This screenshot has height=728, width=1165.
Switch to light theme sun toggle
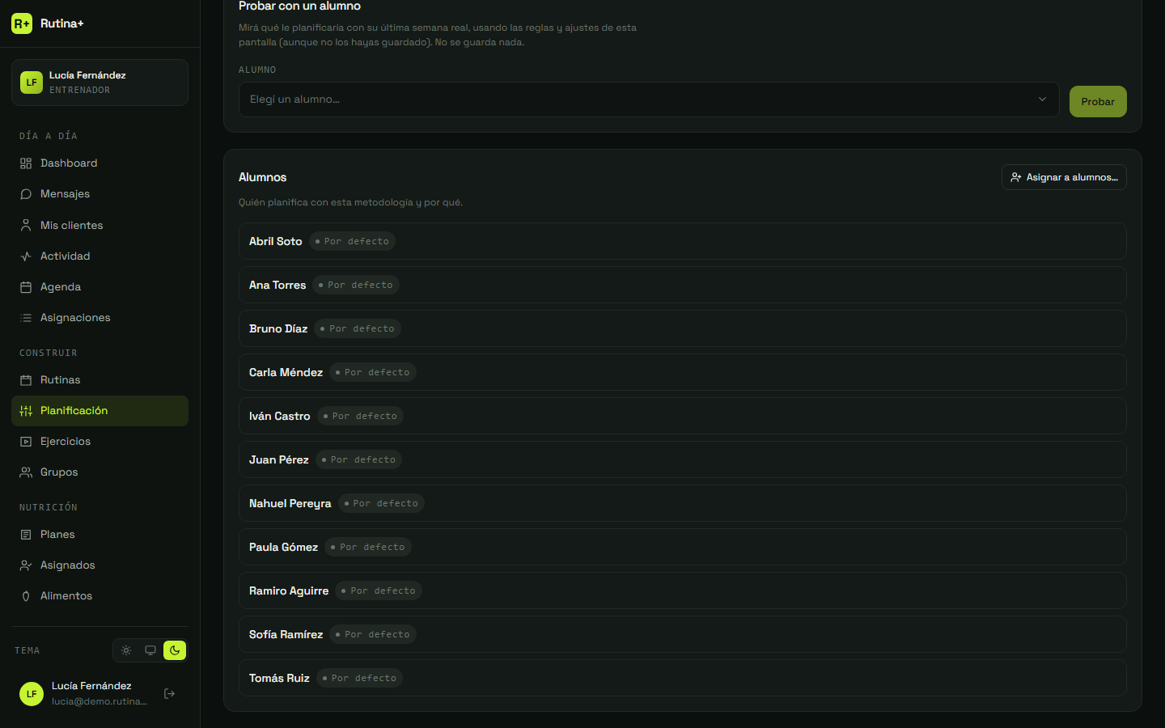(126, 650)
